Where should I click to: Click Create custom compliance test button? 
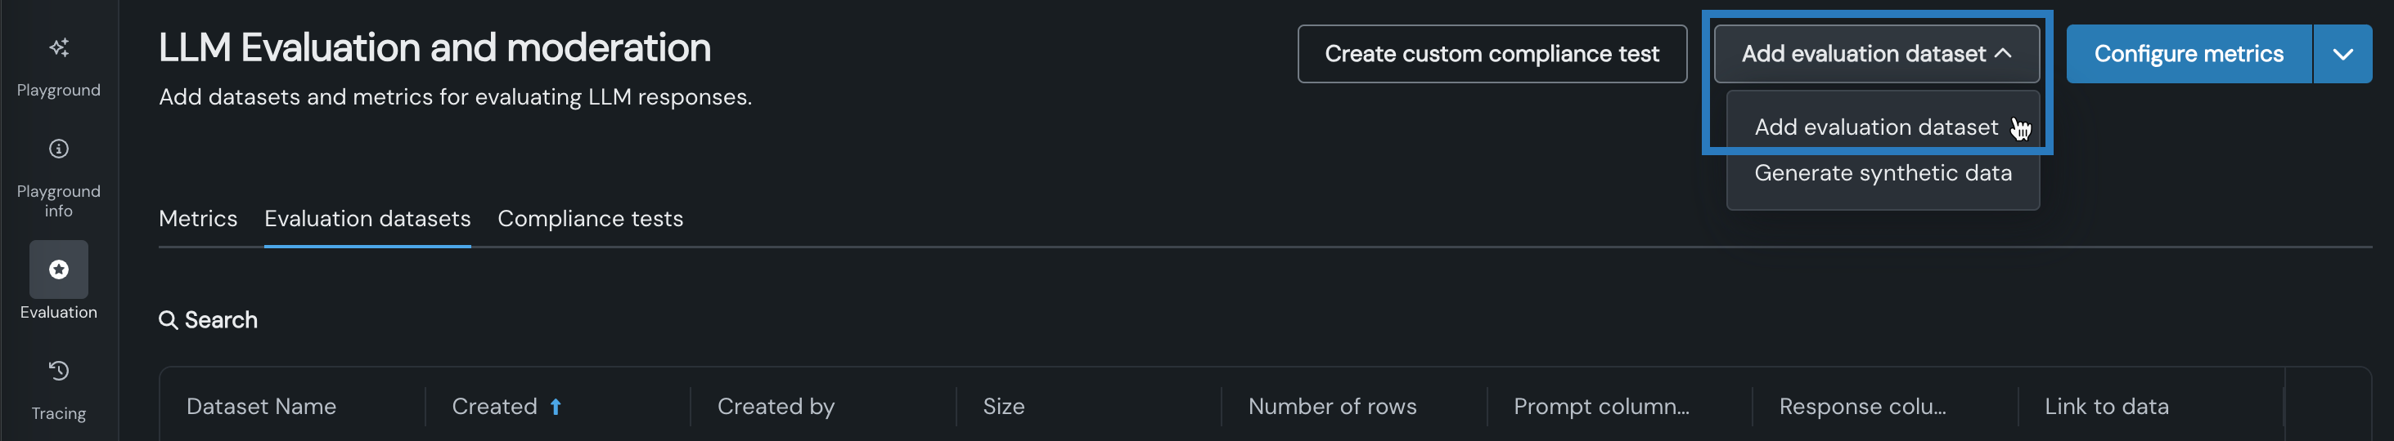pyautogui.click(x=1491, y=54)
